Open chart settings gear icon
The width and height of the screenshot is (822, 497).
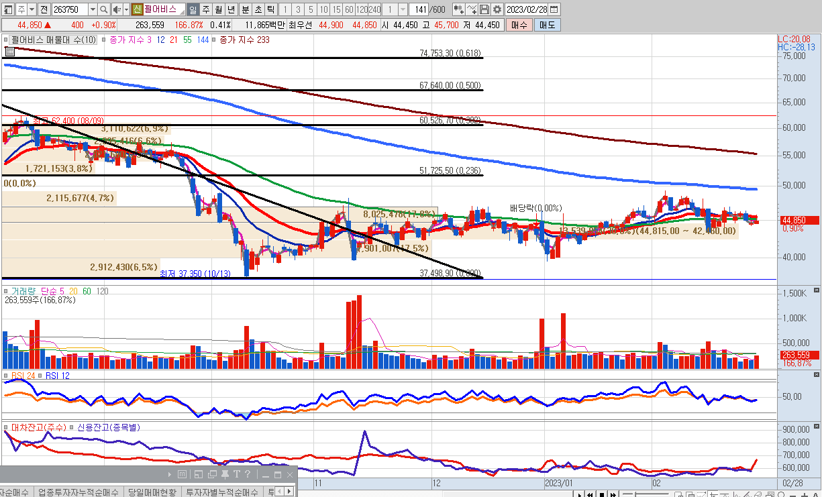pos(497,9)
